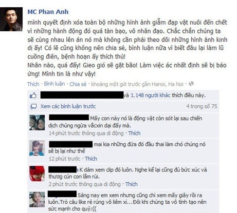Image resolution: width=237 pixels, height=213 pixels.
Task: Open MC Phan Anh profile picture
Action: pos(11,19)
